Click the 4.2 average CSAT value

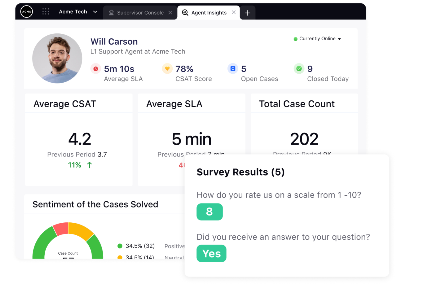80,139
